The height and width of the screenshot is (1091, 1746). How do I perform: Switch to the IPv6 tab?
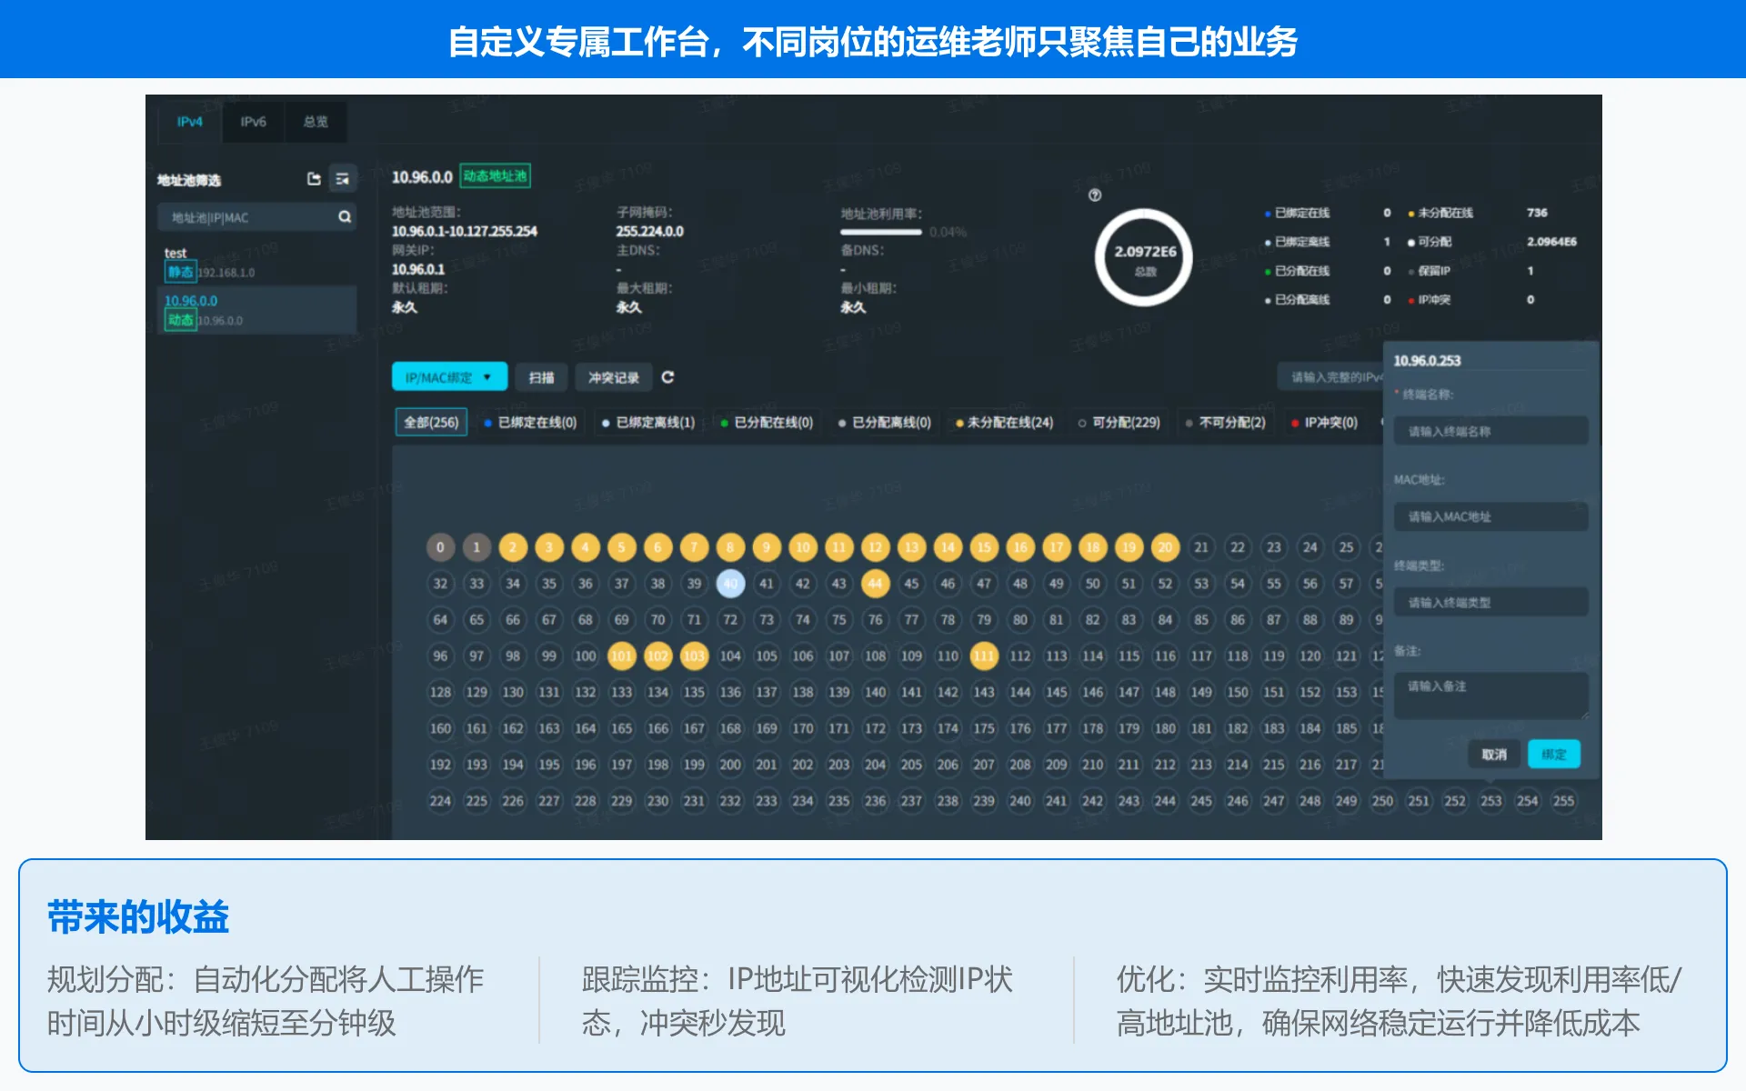(253, 122)
